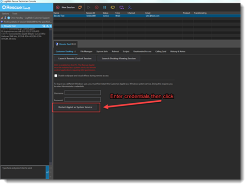The width and height of the screenshot is (248, 187).
Task: Close the Elevate Test chat panel
Action: tap(51, 26)
